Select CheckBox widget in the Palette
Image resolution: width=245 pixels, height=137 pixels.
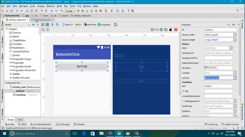pos(16,44)
